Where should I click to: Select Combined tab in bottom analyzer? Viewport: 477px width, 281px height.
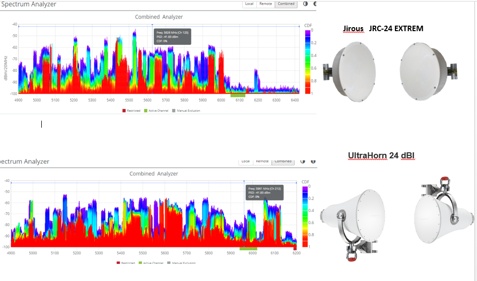[x=283, y=161]
